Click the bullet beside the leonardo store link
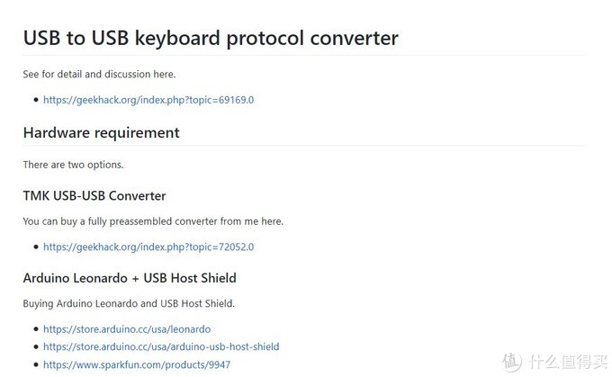This screenshot has height=377, width=612. pyautogui.click(x=36, y=329)
